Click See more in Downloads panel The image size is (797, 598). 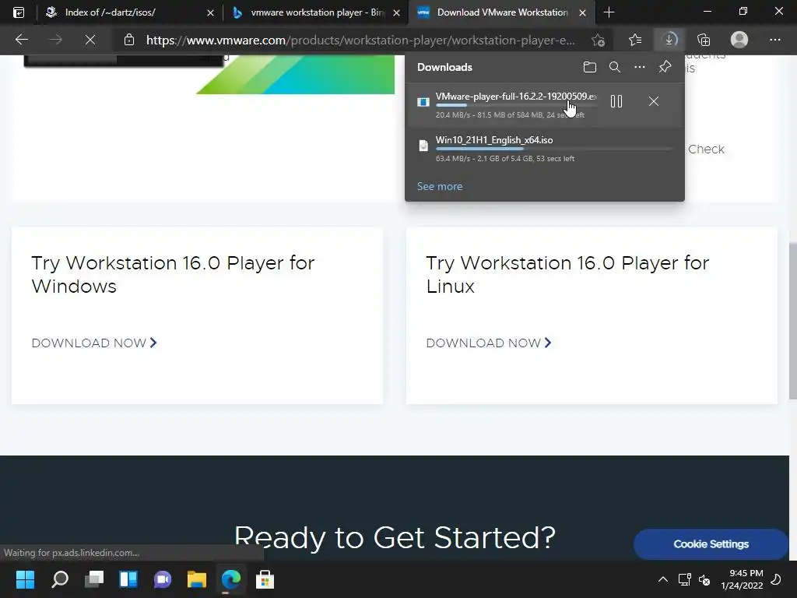[x=440, y=186]
